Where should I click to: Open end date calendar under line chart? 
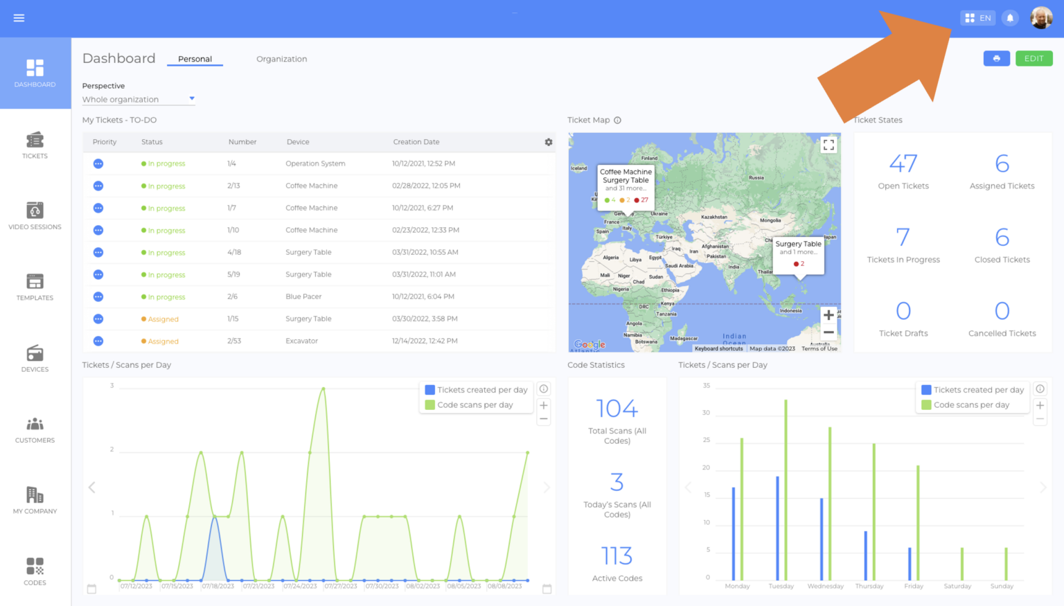pos(547,589)
